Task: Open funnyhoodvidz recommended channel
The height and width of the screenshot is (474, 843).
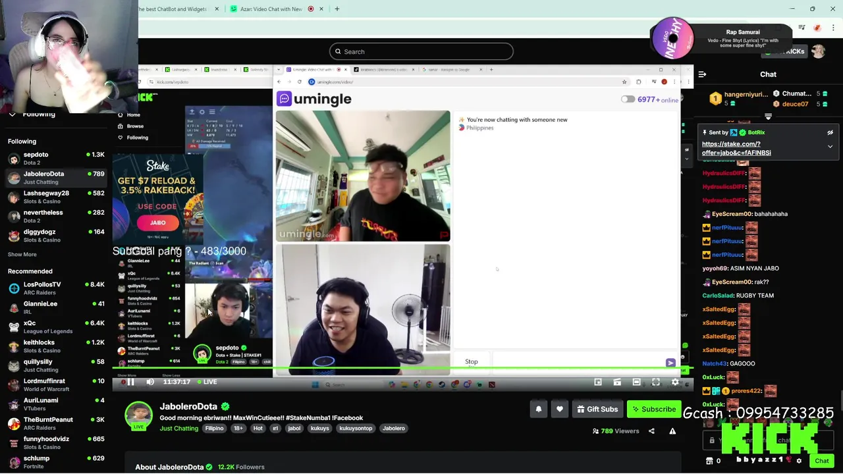Action: tap(56, 442)
